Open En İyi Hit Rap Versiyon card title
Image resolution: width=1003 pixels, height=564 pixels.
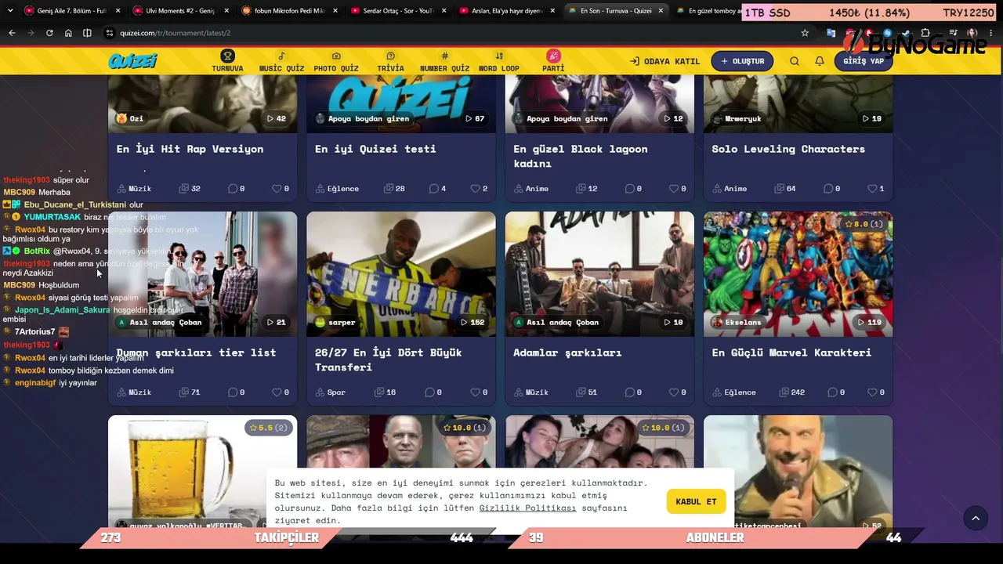pyautogui.click(x=190, y=149)
